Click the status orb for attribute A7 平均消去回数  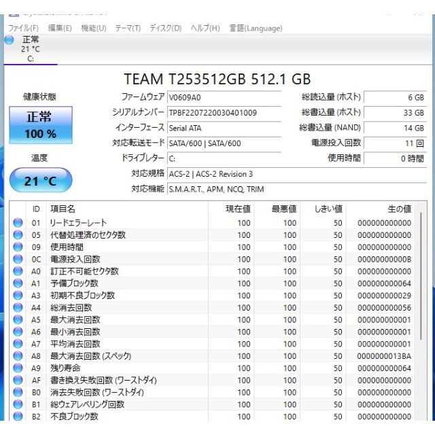[x=18, y=344]
